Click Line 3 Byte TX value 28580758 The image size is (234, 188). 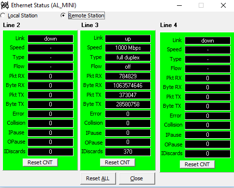click(x=128, y=104)
